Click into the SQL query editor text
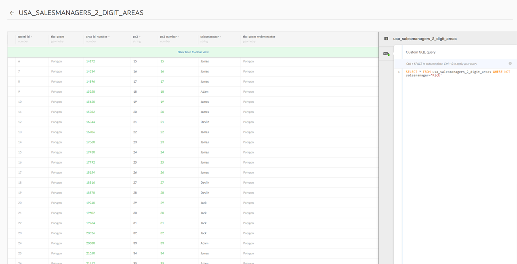The height and width of the screenshot is (264, 517). (x=458, y=73)
